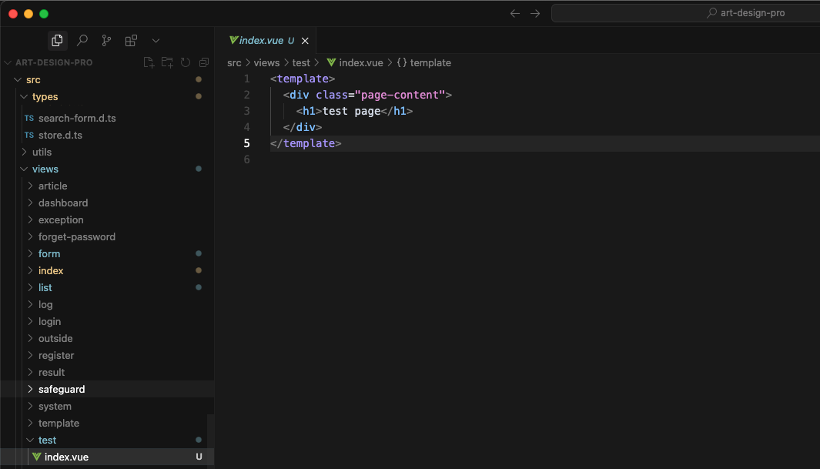
Task: Open the Search view icon
Action: pyautogui.click(x=82, y=40)
